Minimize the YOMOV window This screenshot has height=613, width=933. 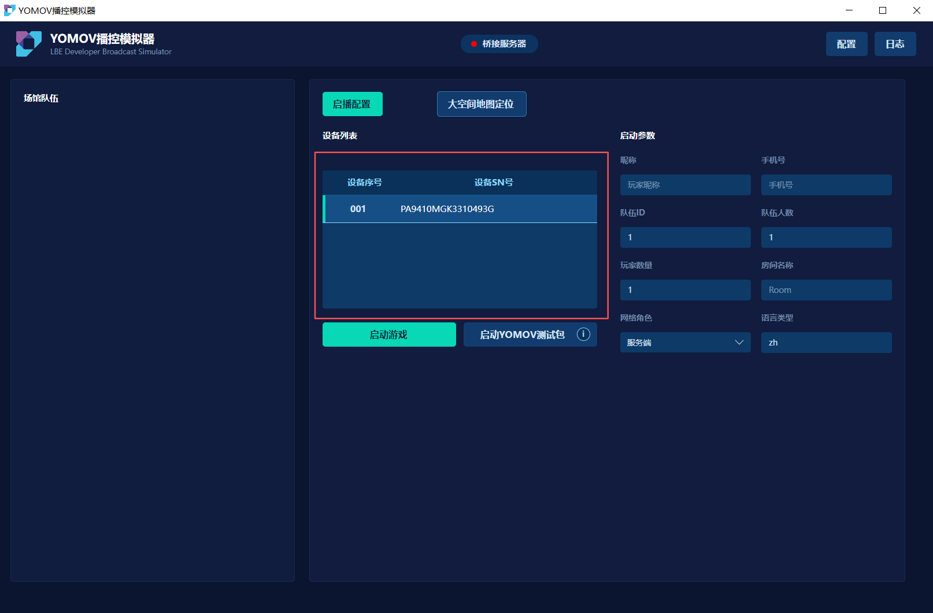tap(849, 10)
